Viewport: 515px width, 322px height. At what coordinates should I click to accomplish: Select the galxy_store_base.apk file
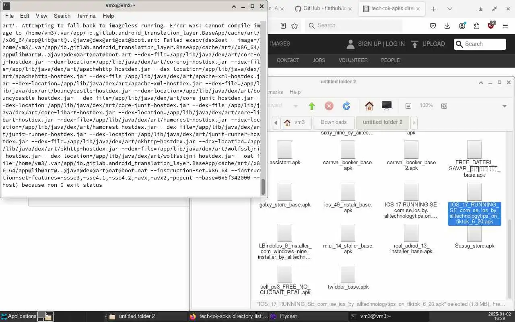coord(285,195)
